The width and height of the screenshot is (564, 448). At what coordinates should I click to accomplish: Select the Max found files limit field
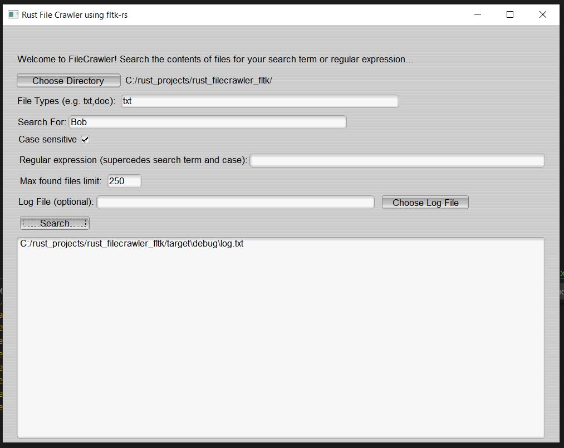click(124, 181)
